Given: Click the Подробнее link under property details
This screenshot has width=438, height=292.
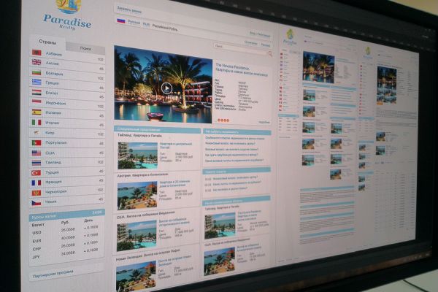Looking at the screenshot, I should pos(264,122).
